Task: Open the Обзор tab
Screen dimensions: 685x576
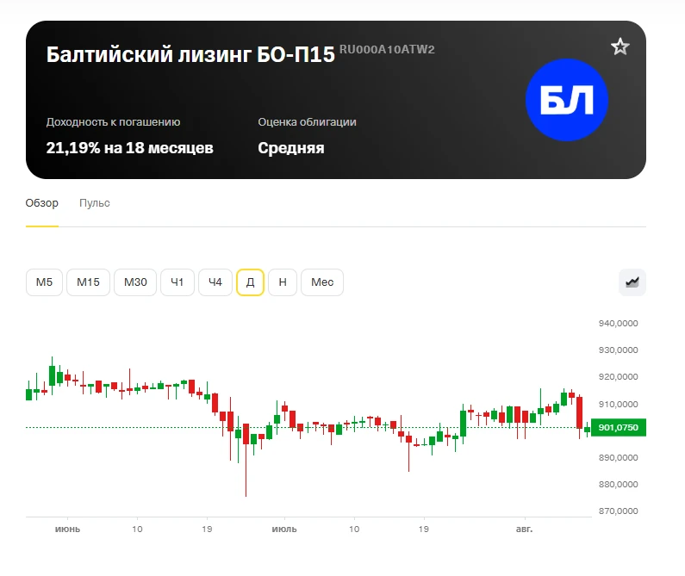Action: click(x=41, y=203)
